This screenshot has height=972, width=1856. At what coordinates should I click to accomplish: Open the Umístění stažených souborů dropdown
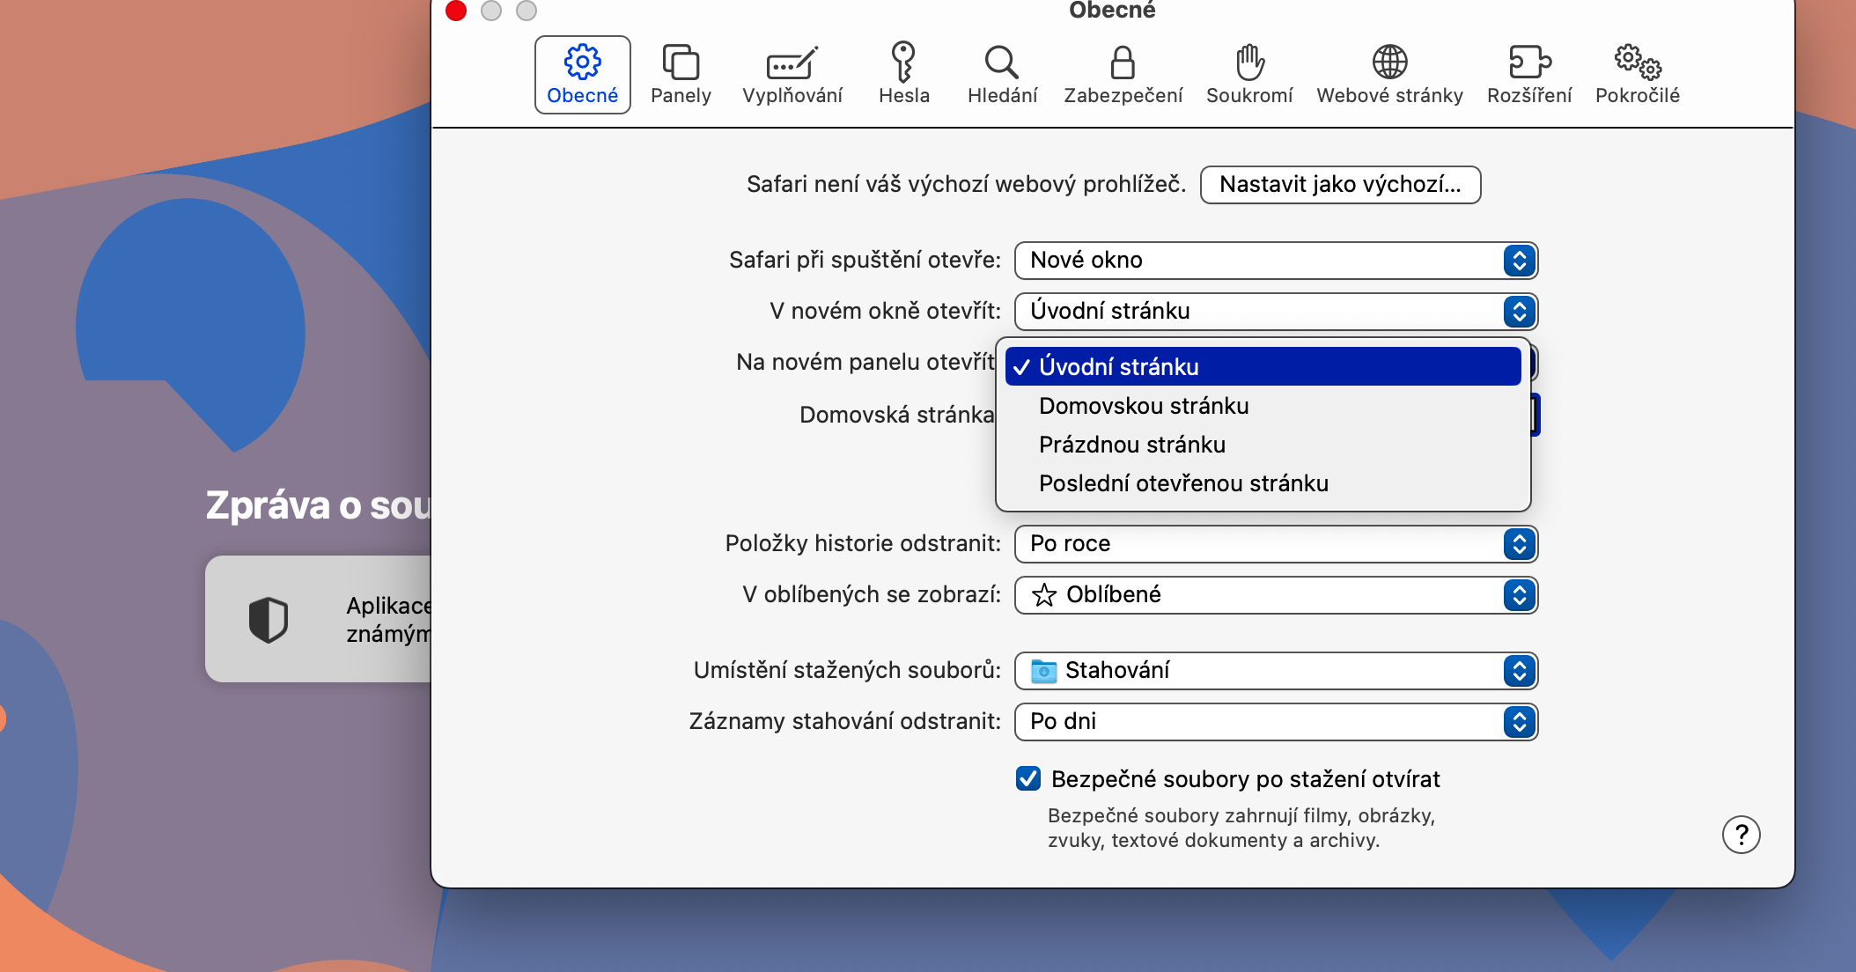(x=1275, y=671)
